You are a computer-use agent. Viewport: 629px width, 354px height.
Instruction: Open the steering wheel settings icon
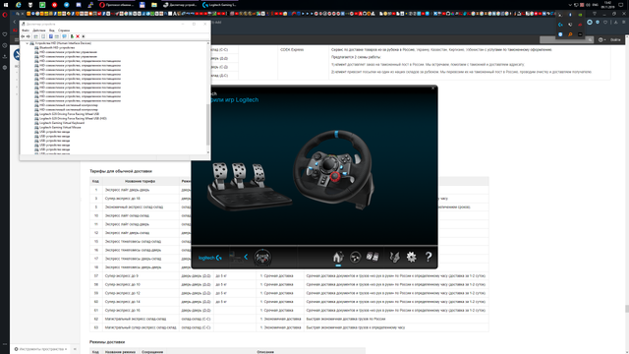(x=355, y=257)
